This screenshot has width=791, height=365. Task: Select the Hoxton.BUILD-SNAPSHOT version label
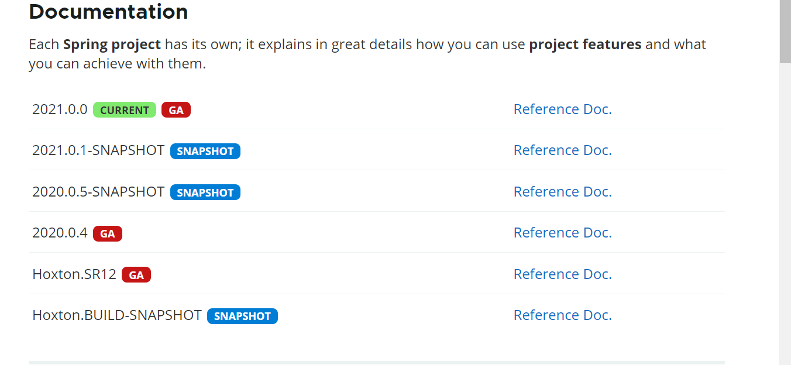click(117, 315)
